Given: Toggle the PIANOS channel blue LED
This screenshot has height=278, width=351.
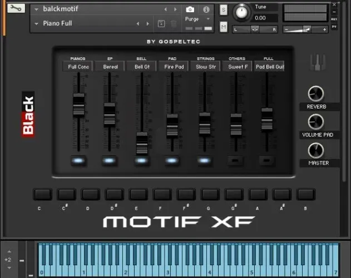Looking at the screenshot, I should click(x=78, y=161).
